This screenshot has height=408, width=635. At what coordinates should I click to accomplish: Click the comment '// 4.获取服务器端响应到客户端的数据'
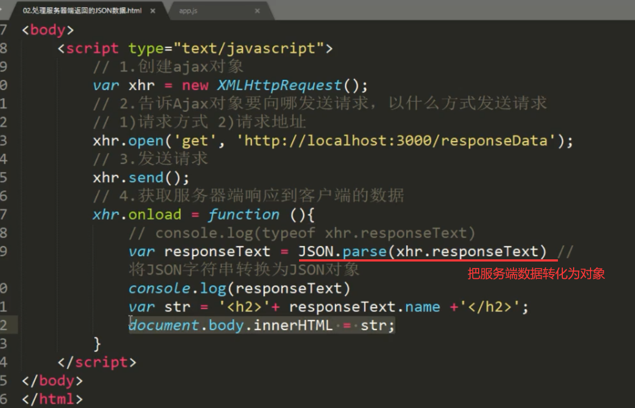point(248,196)
